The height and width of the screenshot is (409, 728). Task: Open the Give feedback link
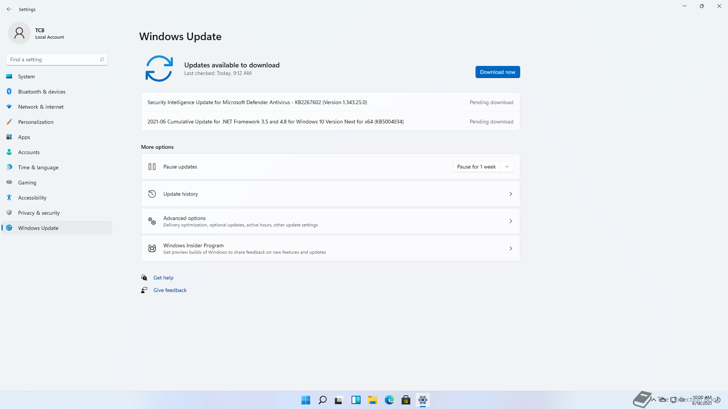coord(170,290)
